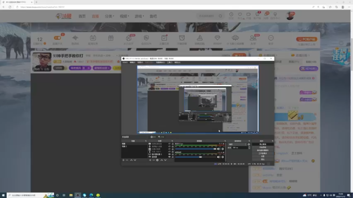Open the 编辑(E) menu in OBS
This screenshot has height=198, width=353.
point(132,62)
